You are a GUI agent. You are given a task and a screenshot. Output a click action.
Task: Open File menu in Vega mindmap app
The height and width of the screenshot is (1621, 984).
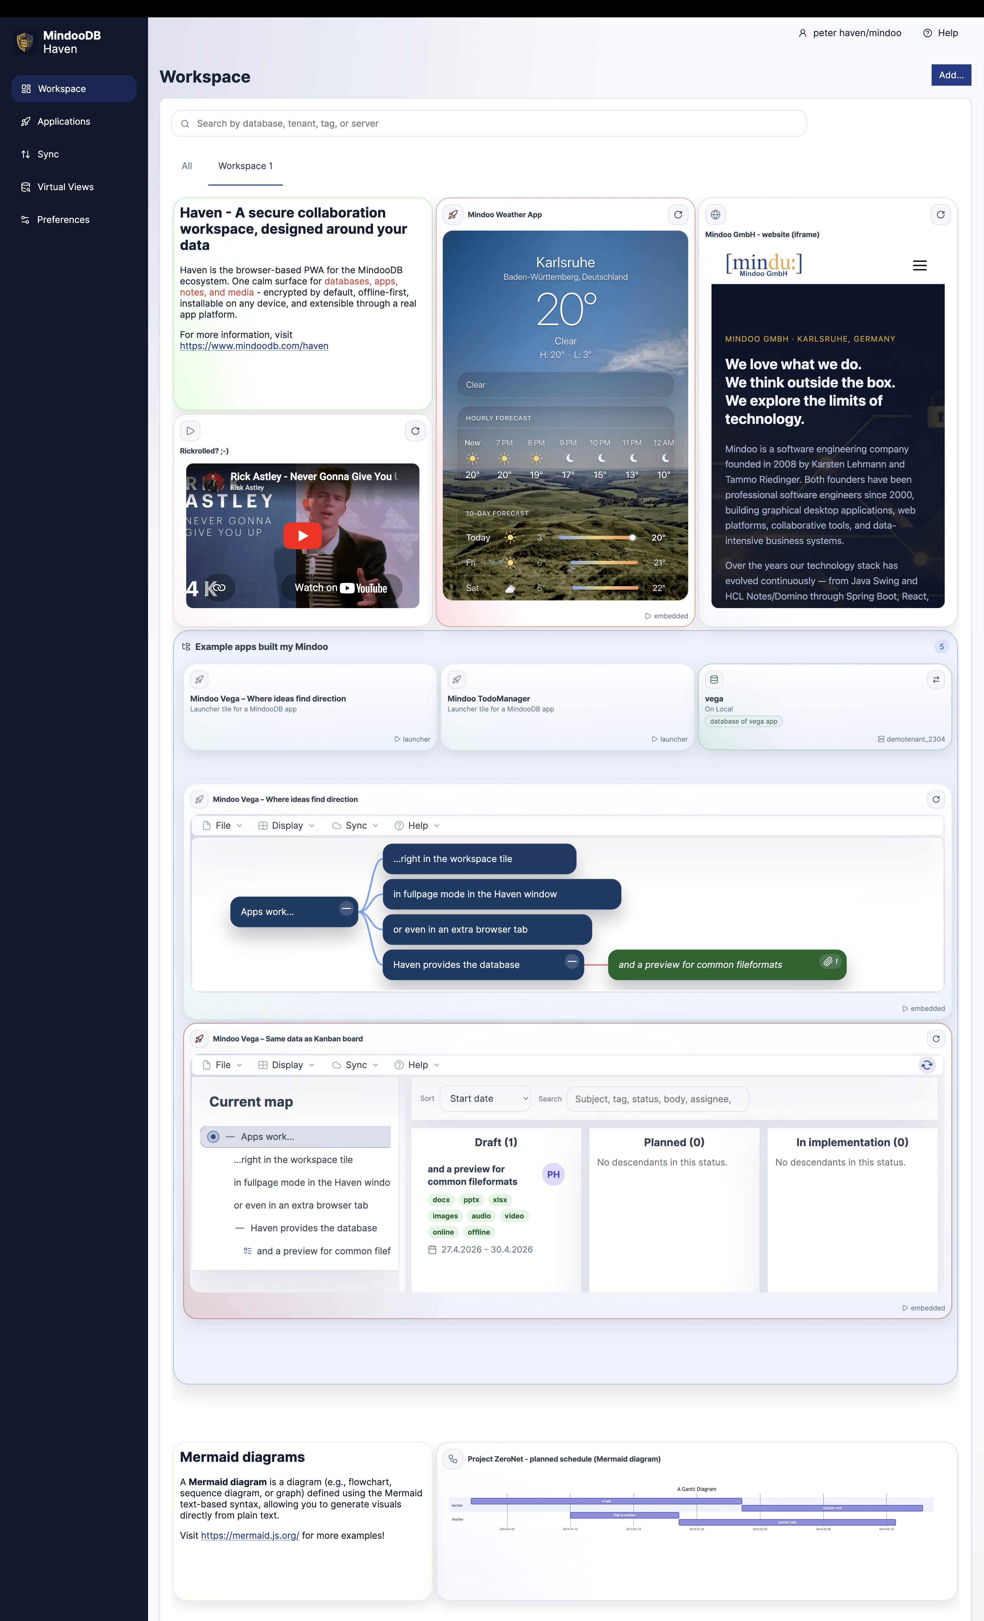[x=223, y=826]
